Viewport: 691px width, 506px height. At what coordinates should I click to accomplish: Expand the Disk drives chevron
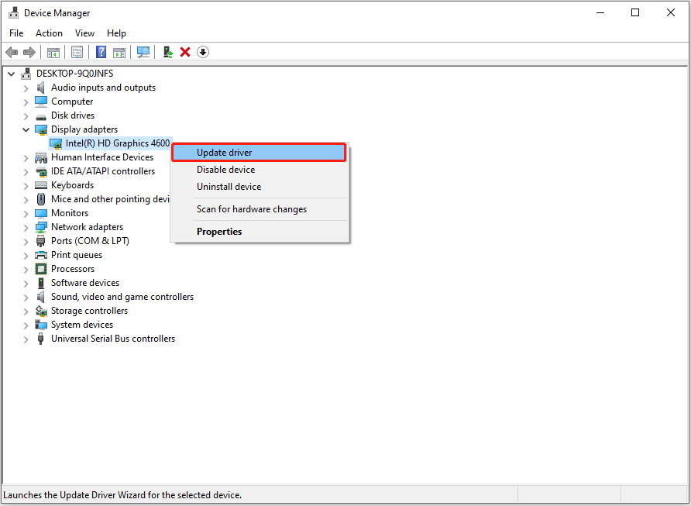[x=26, y=116]
